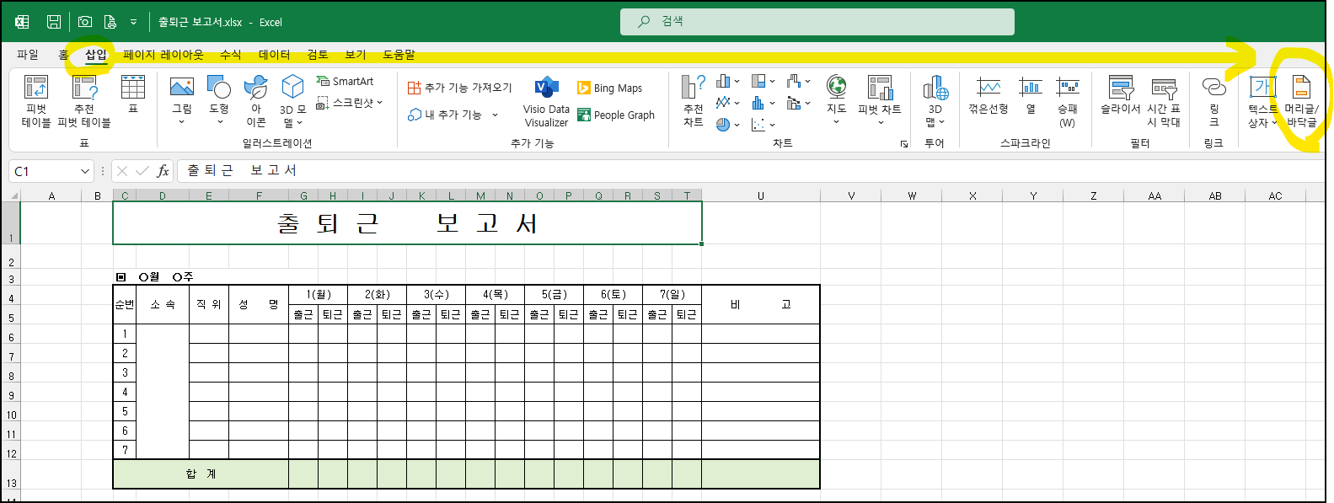Select the title cell 출퇴근 보고서

[x=407, y=223]
